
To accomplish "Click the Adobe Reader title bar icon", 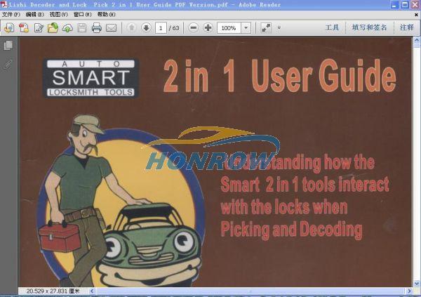I will tap(4, 5).
